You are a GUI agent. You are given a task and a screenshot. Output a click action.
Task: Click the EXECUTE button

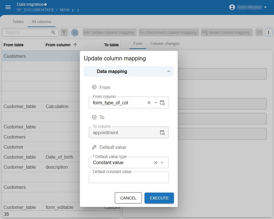[159, 198]
